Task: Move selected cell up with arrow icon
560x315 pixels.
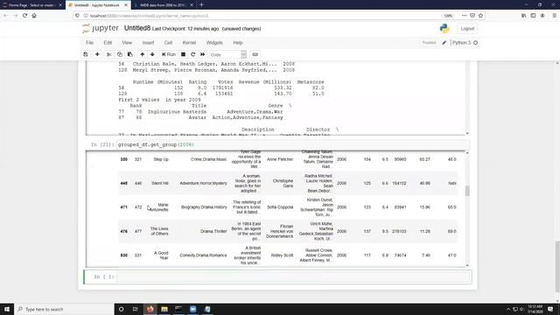Action: tap(142, 54)
